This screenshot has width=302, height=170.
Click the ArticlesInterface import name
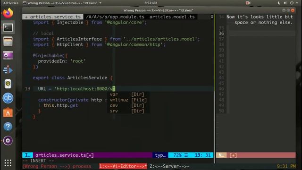click(x=79, y=39)
